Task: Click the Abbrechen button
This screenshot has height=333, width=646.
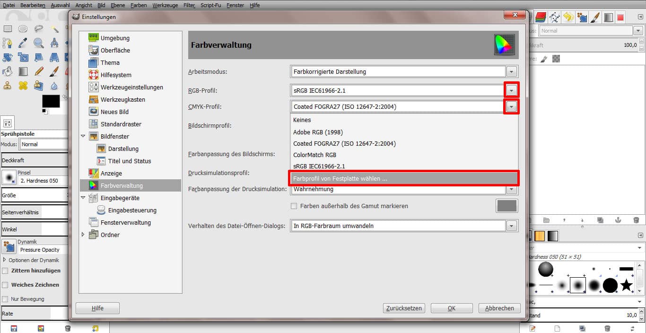Action: [x=499, y=308]
